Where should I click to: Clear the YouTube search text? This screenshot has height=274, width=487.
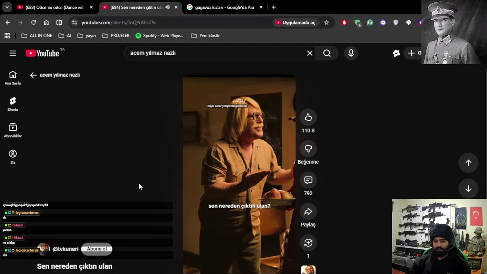pos(310,53)
